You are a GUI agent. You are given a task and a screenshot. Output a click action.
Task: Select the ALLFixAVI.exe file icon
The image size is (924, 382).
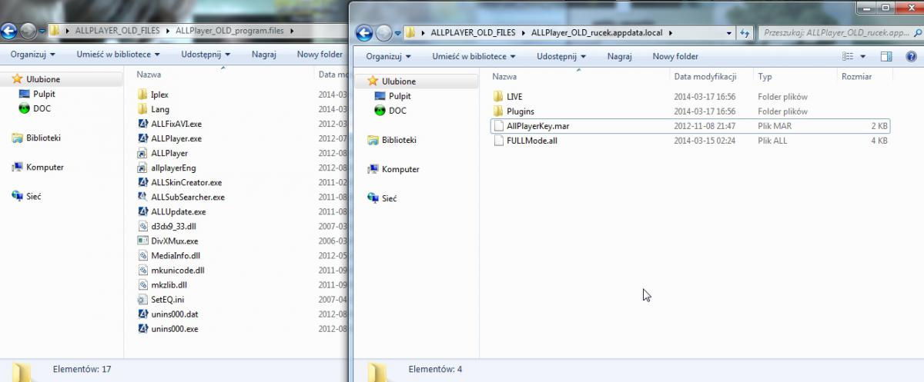pos(142,124)
